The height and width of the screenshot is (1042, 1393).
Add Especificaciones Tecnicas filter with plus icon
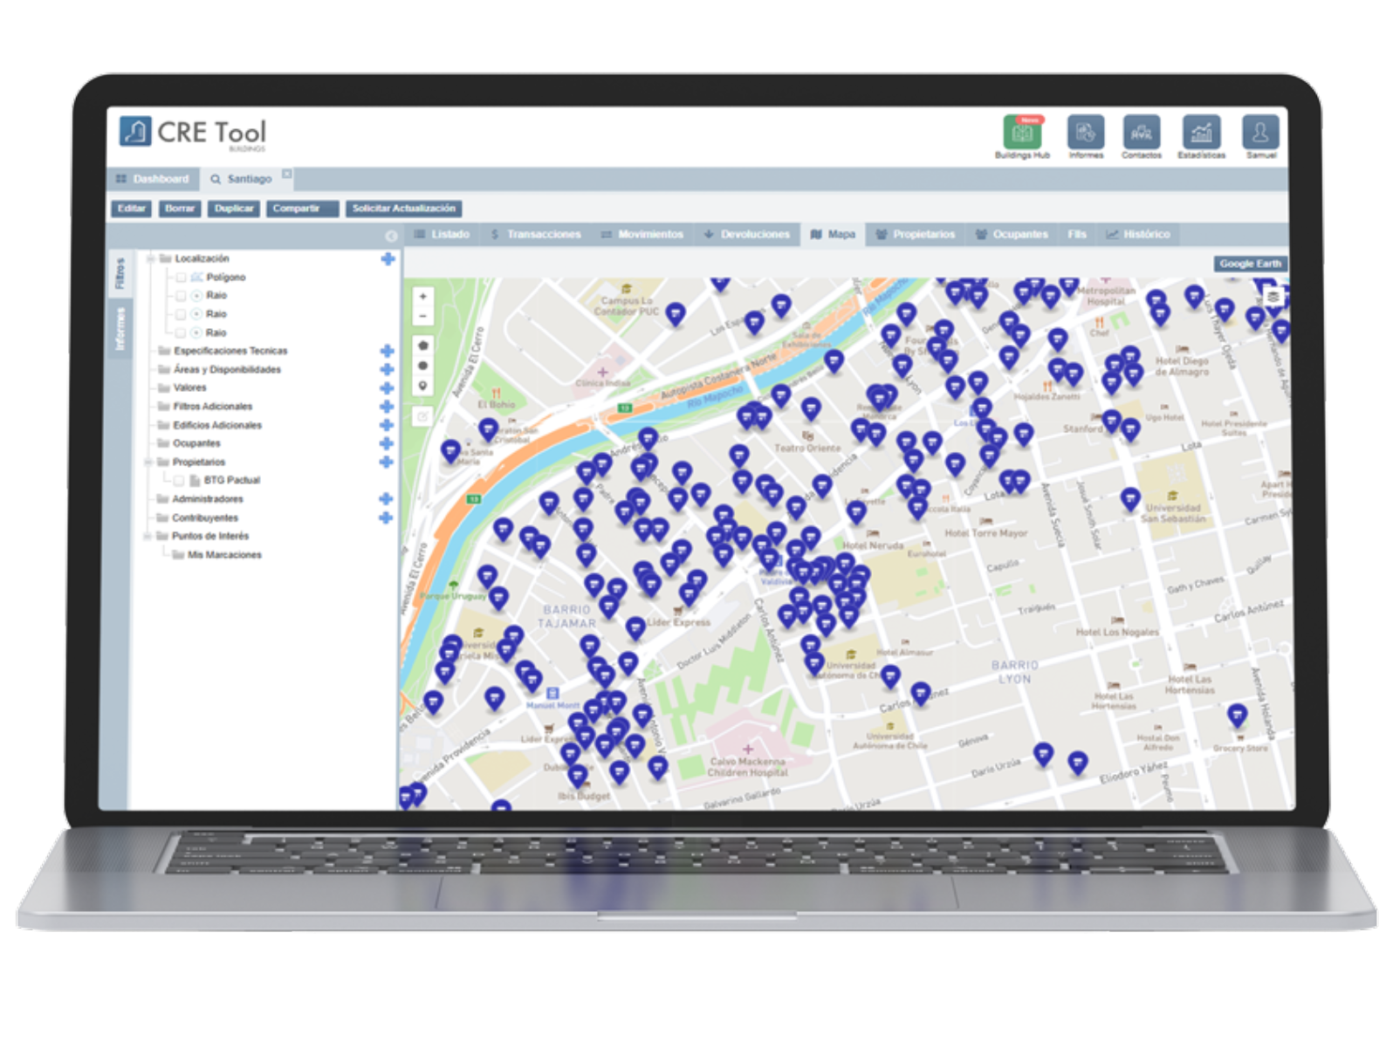click(x=387, y=351)
